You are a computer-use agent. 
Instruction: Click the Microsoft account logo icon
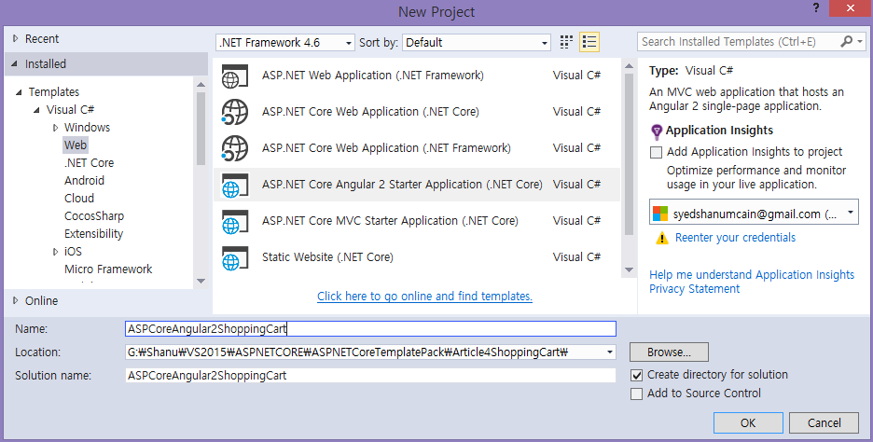point(660,214)
